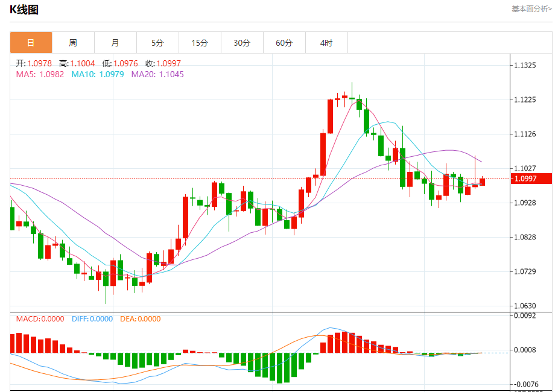Click the 1.0729 price axis label

[525, 271]
